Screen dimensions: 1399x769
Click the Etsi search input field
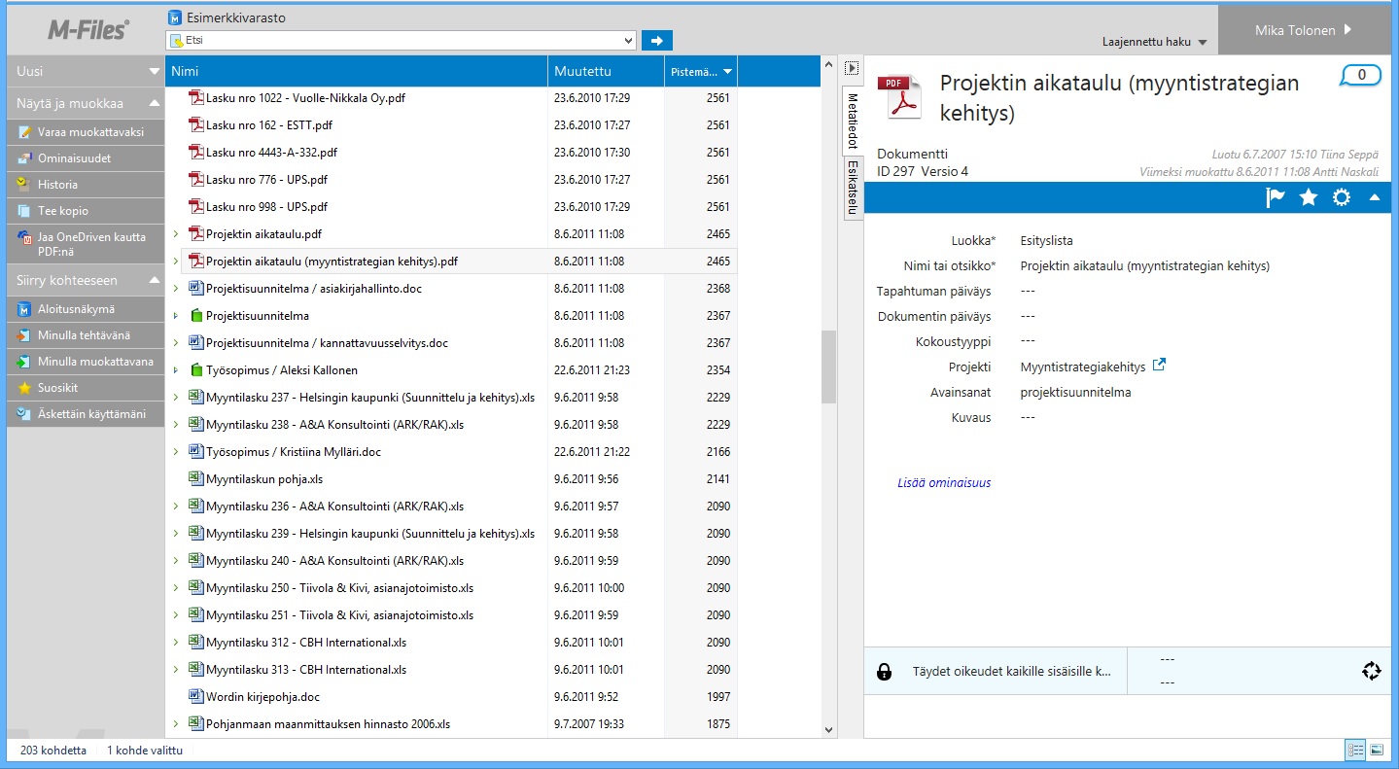401,41
